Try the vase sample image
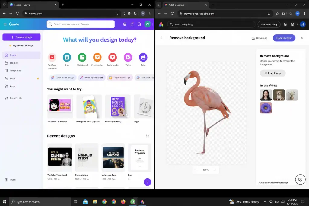 (x=292, y=95)
